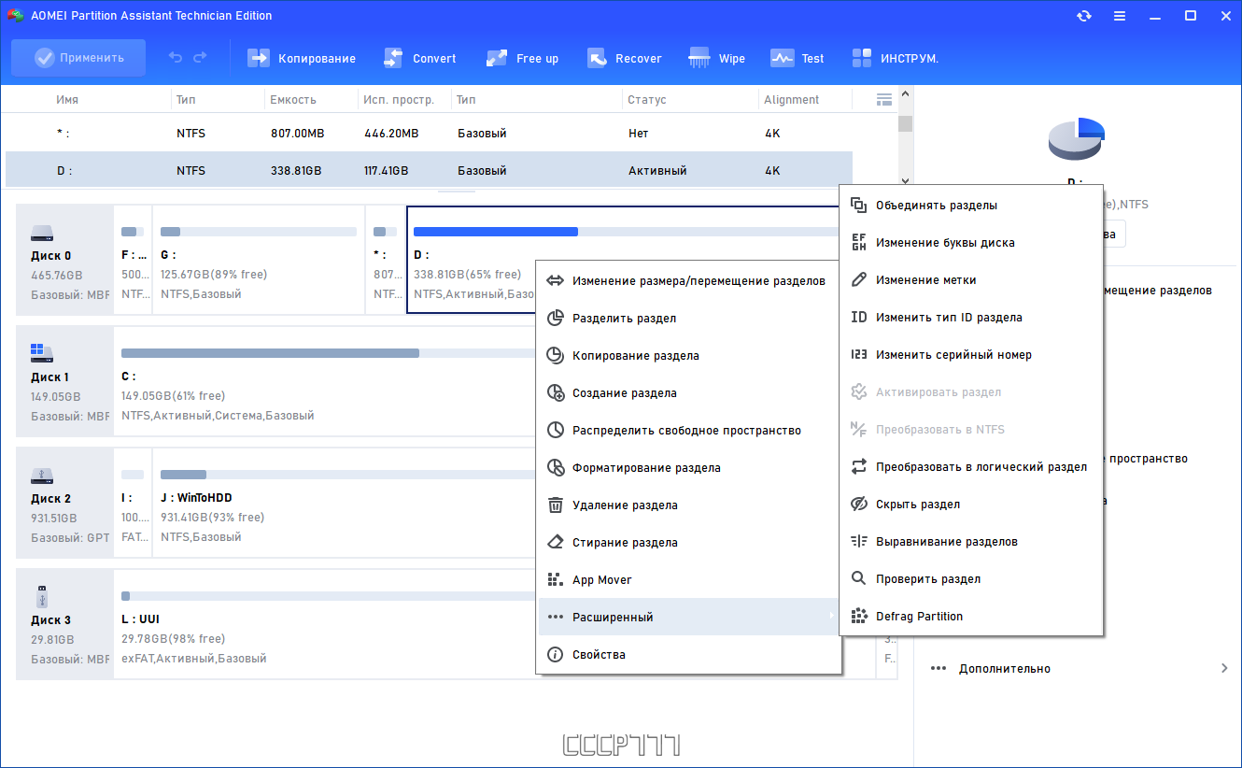Open the Test tool
1242x768 pixels.
tap(797, 58)
